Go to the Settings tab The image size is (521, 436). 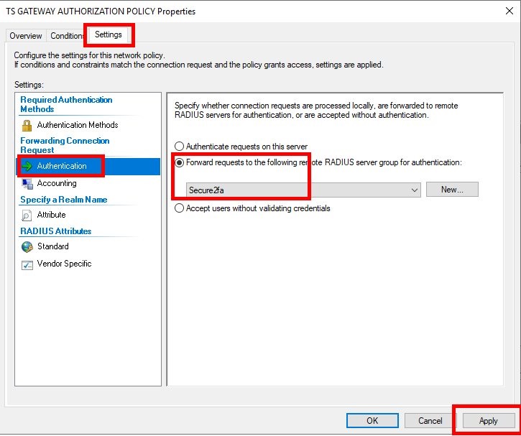(109, 34)
